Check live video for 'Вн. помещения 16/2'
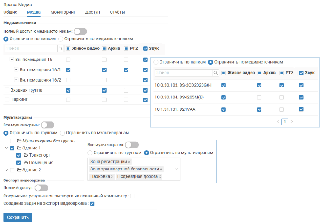 69,80
